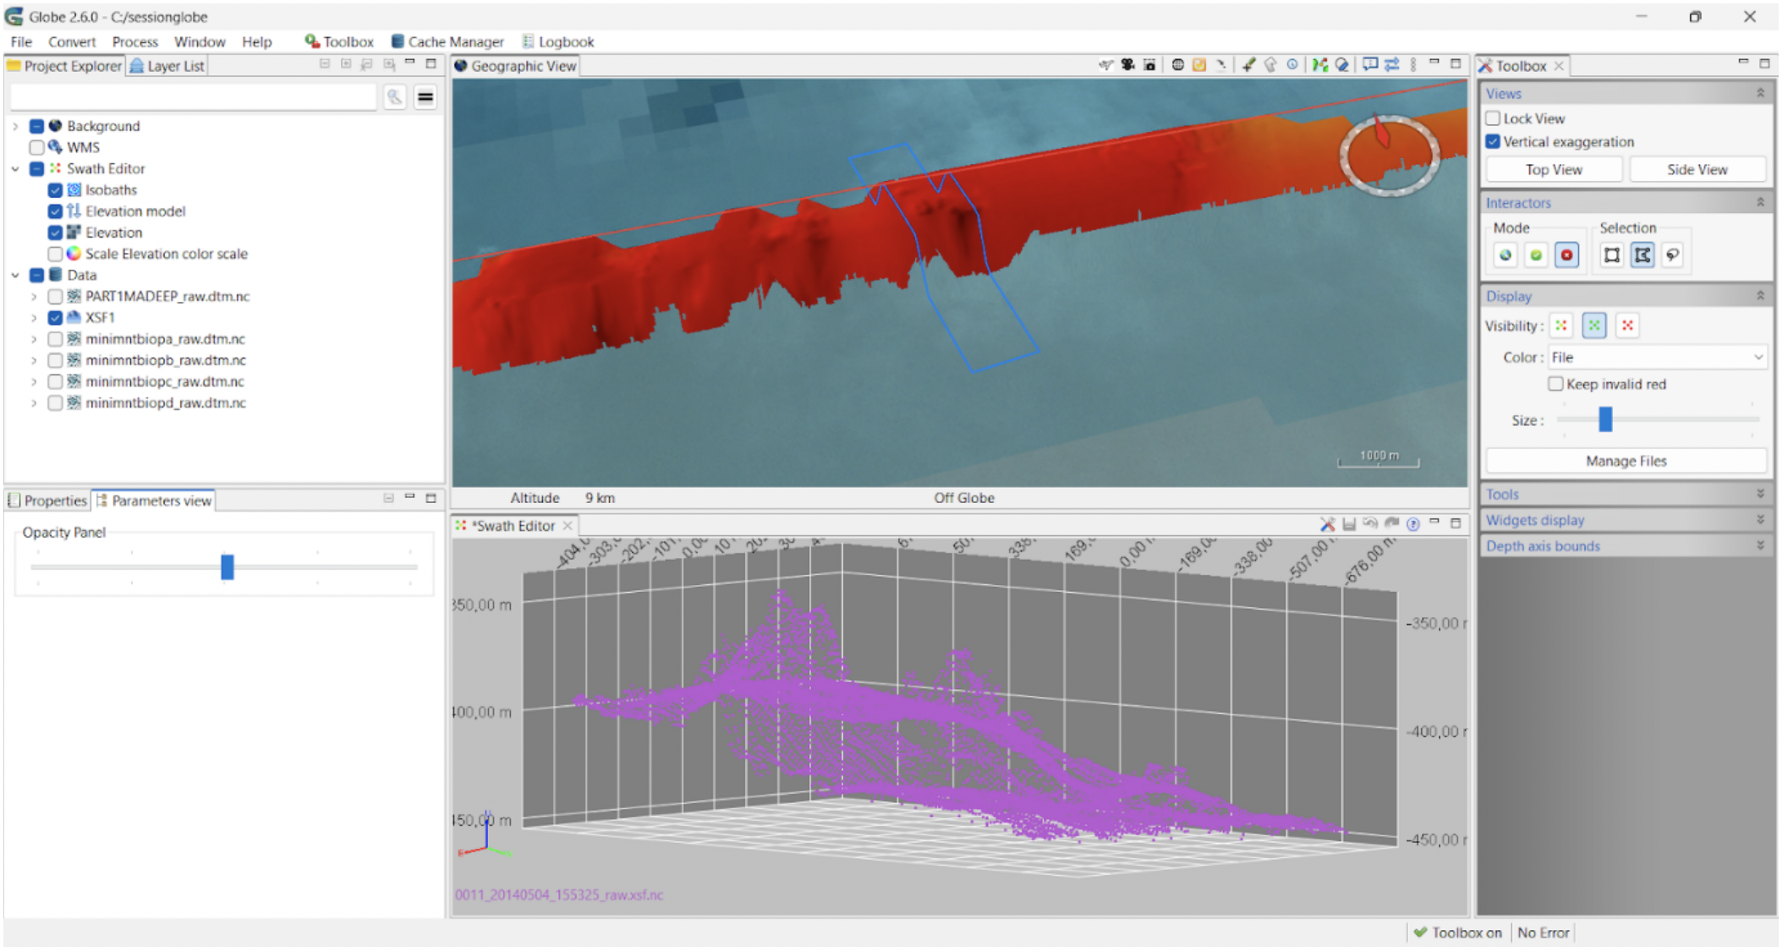The width and height of the screenshot is (1788, 952).
Task: Show only valid soundings with green Visibility button
Action: (1594, 326)
